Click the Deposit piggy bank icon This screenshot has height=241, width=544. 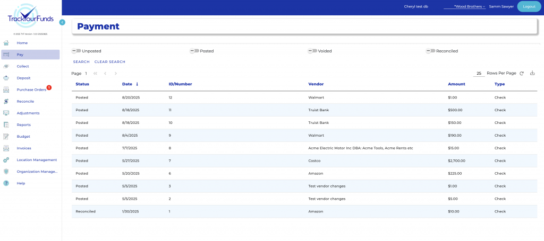point(6,78)
